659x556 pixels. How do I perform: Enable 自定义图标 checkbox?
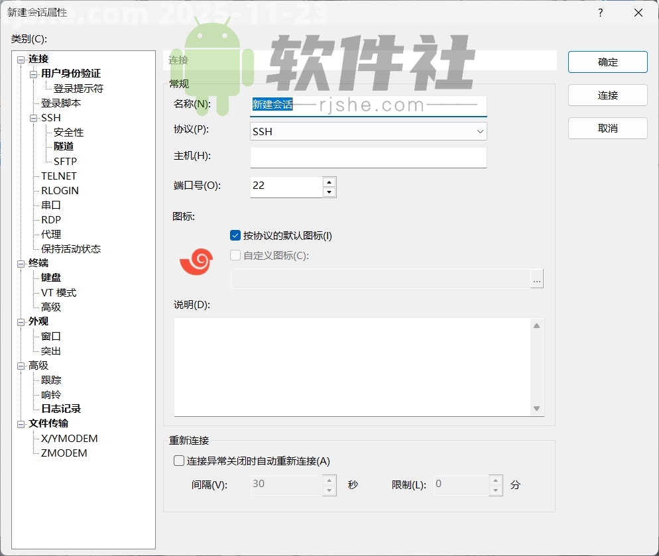click(235, 254)
